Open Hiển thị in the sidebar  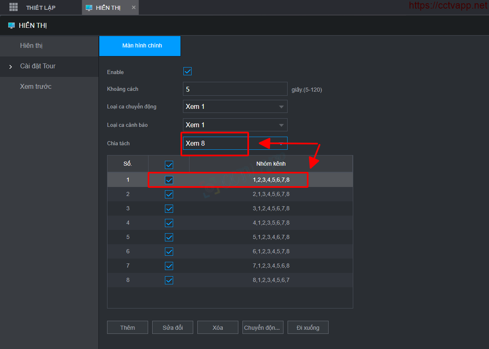[x=32, y=46]
